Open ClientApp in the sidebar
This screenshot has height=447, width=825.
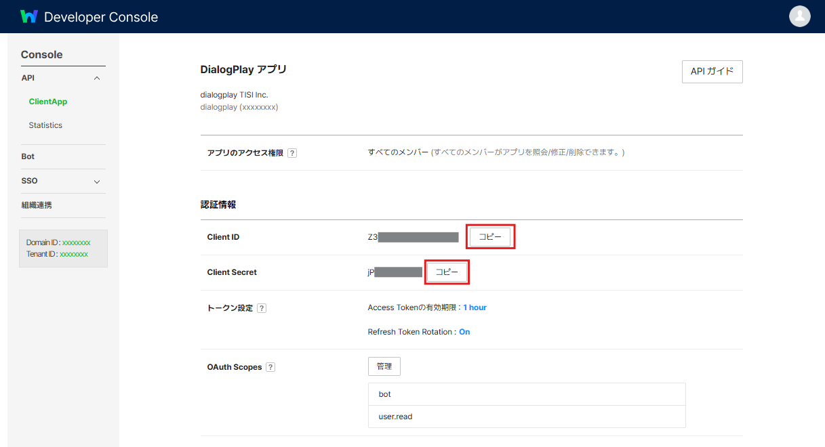tap(48, 102)
